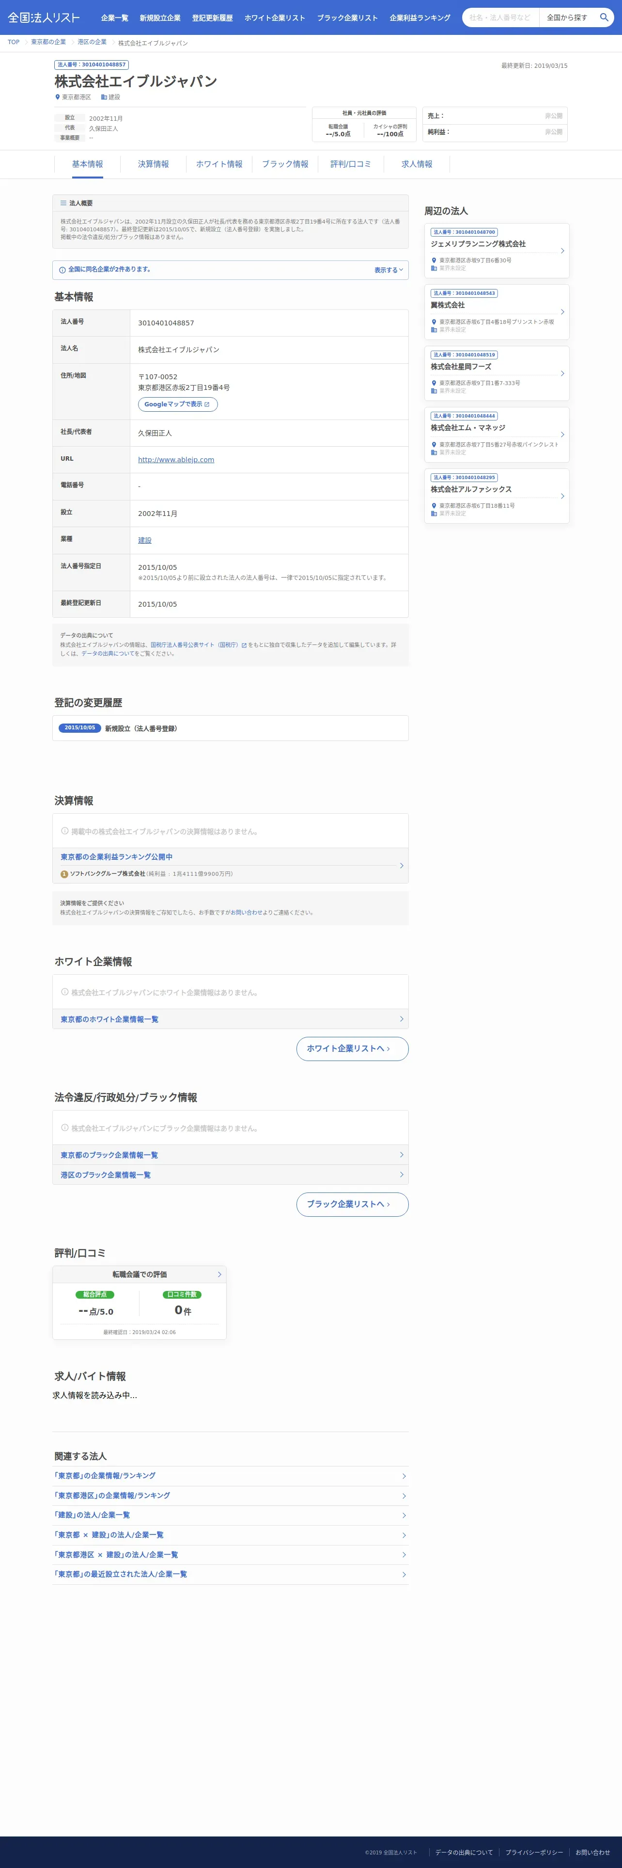Image resolution: width=622 pixels, height=1868 pixels.
Task: Click the info icon in same-name companies notice
Action: 62,270
